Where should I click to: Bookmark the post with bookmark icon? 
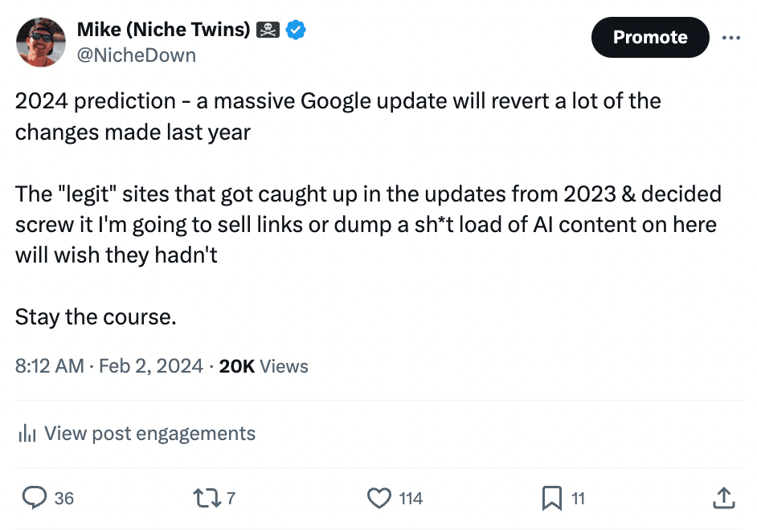point(552,498)
